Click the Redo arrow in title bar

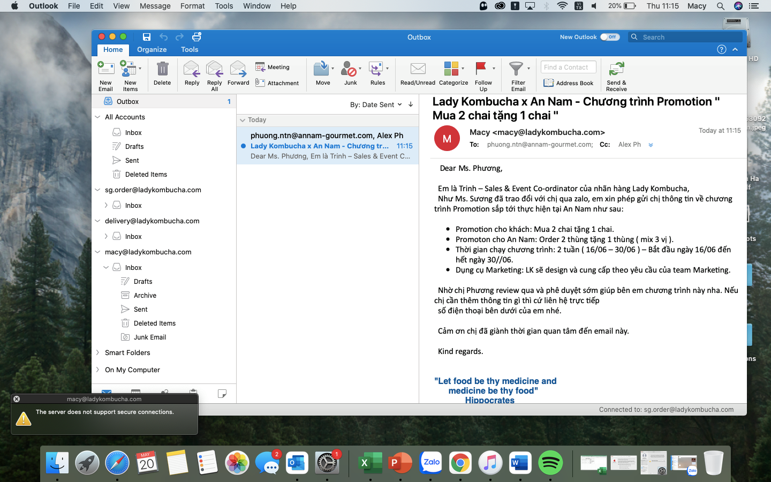pyautogui.click(x=180, y=37)
